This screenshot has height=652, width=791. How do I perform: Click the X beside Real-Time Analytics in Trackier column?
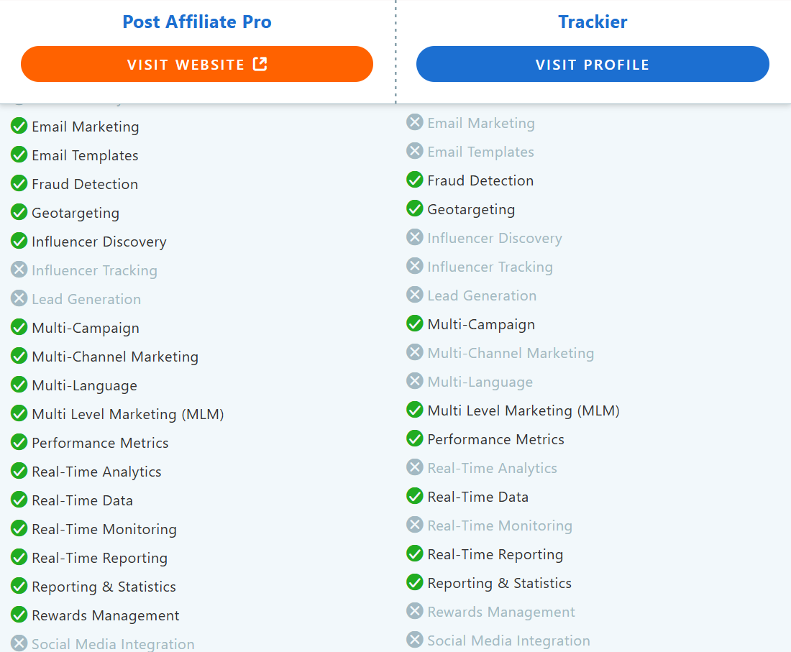415,467
